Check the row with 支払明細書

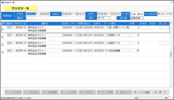tap(2, 52)
